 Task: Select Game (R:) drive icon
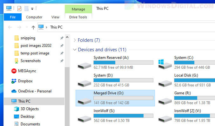(165, 101)
